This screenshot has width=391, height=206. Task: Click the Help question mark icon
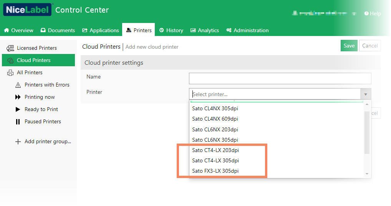(366, 13)
